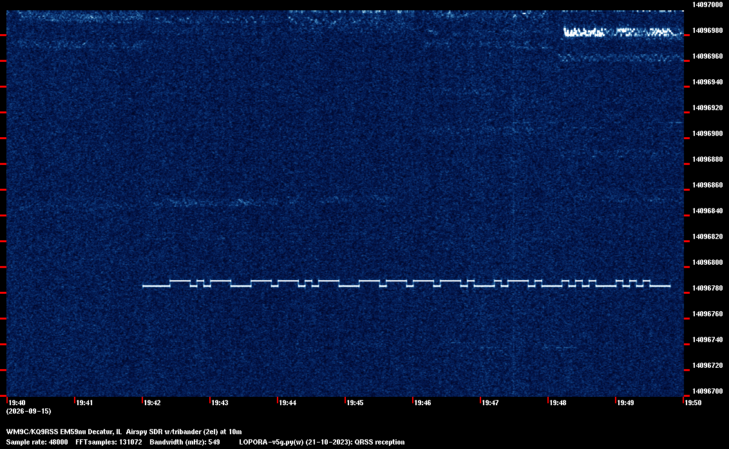Viewport: 729px width, 449px height.
Task: Click the date text (2026-09-15)
Action: (29, 411)
